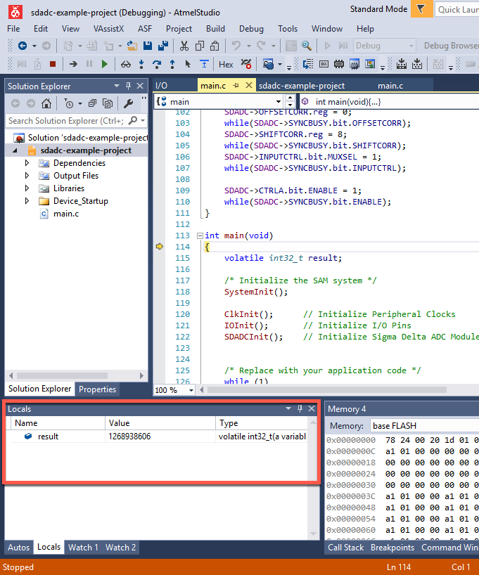Click the Copy icon in toolbar
This screenshot has height=575, width=479.
(x=200, y=46)
